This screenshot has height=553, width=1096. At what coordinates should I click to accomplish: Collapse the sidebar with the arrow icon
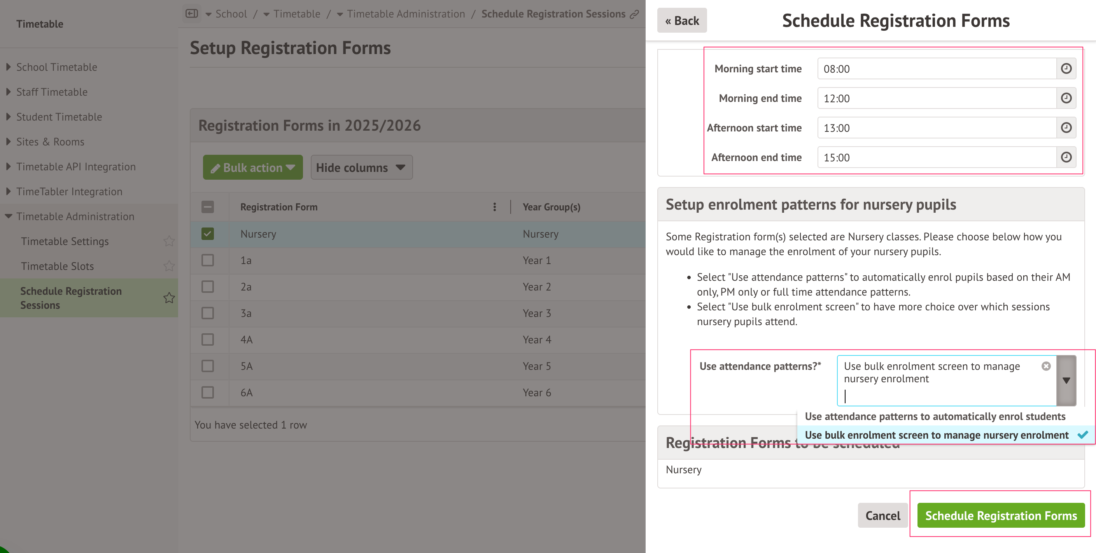coord(192,14)
